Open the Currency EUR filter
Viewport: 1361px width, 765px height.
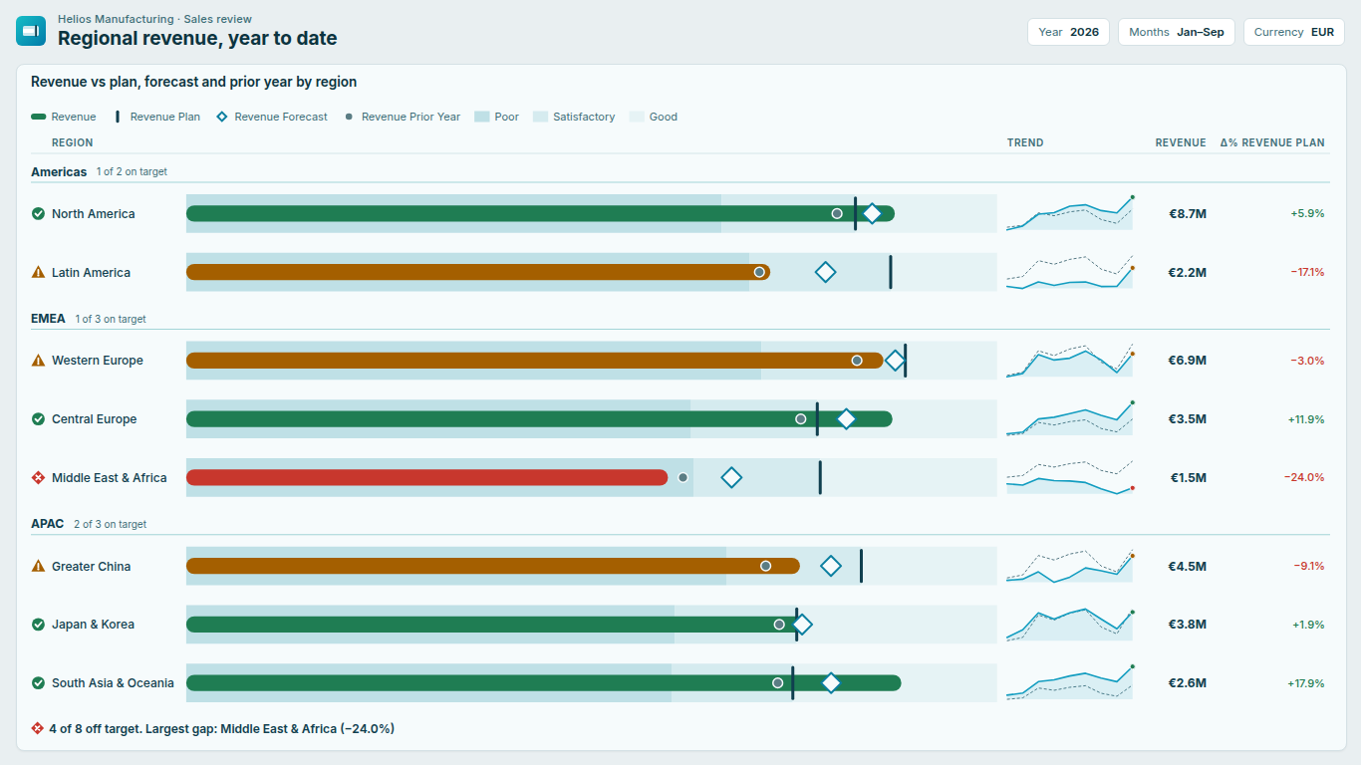1294,32
